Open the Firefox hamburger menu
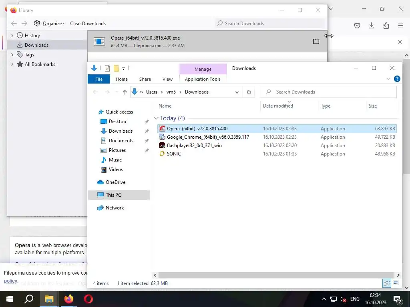The width and height of the screenshot is (410, 307). tap(400, 26)
